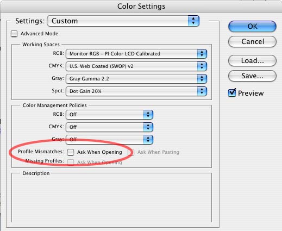The width and height of the screenshot is (282, 231).
Task: Click the Gray working space arrow icon
Action: [x=202, y=79]
